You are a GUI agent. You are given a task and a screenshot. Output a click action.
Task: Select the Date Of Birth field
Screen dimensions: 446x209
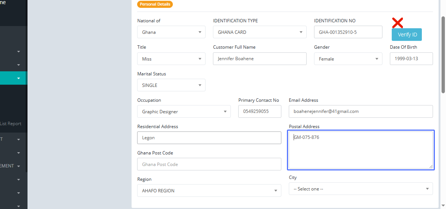[411, 59]
